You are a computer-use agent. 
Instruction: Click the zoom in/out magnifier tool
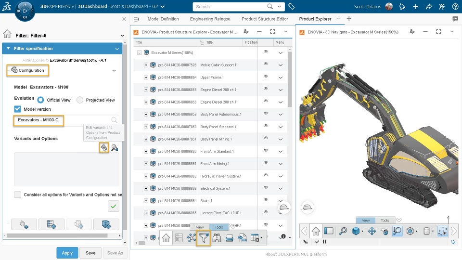(x=397, y=231)
